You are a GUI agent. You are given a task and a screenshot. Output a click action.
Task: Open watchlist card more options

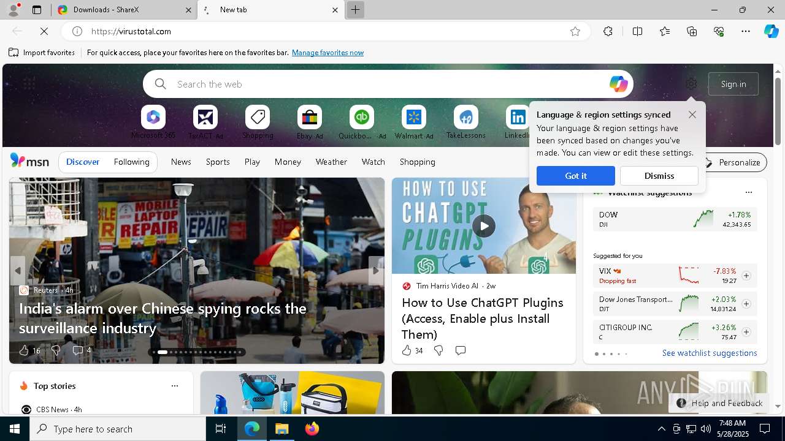[749, 192]
